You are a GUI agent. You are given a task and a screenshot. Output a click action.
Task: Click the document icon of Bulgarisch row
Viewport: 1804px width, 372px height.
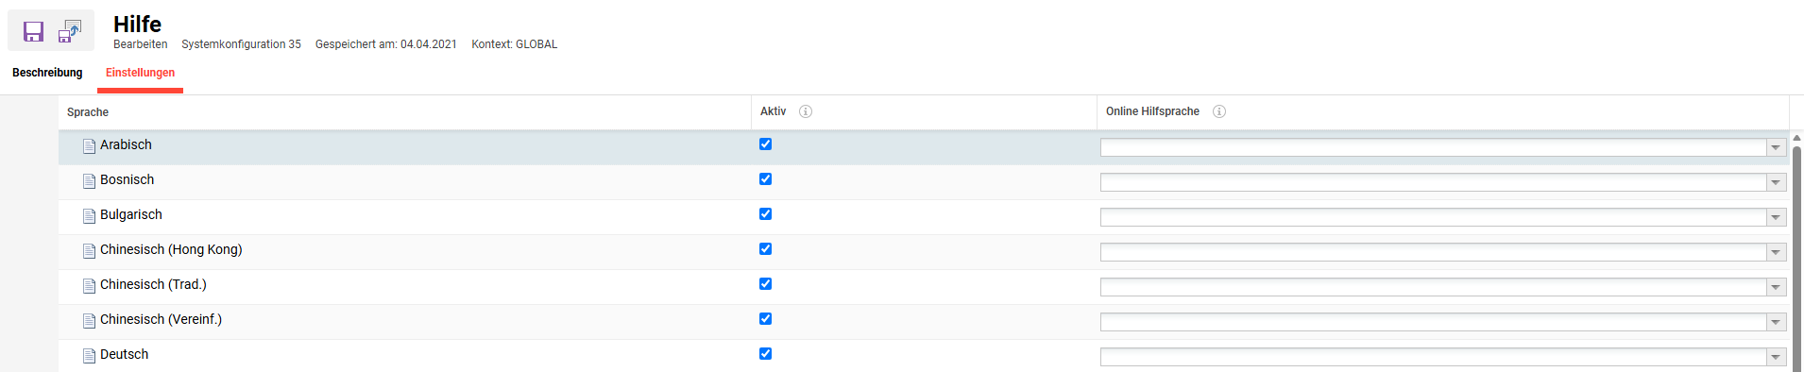pos(89,215)
